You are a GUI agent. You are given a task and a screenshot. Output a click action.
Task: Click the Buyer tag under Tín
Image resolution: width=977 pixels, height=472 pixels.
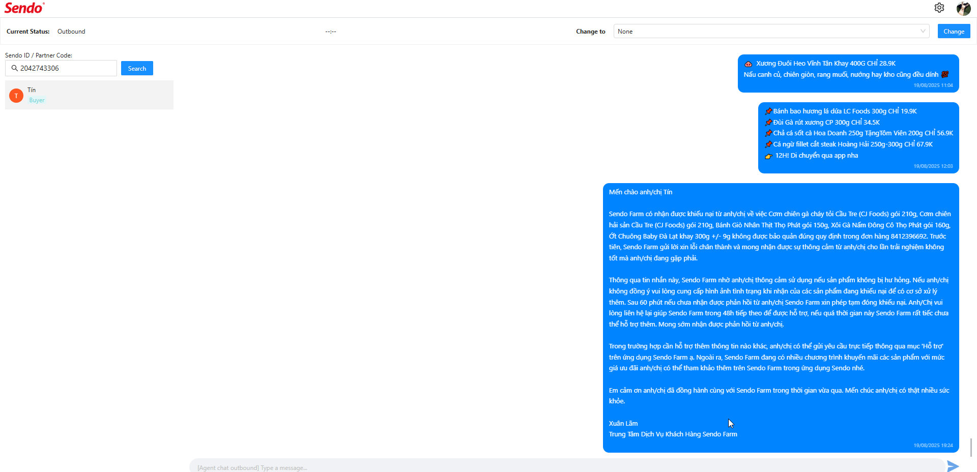point(37,100)
